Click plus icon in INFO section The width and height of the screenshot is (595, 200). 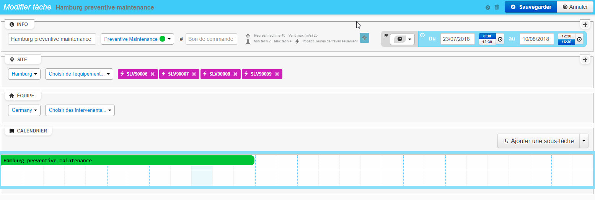585,25
